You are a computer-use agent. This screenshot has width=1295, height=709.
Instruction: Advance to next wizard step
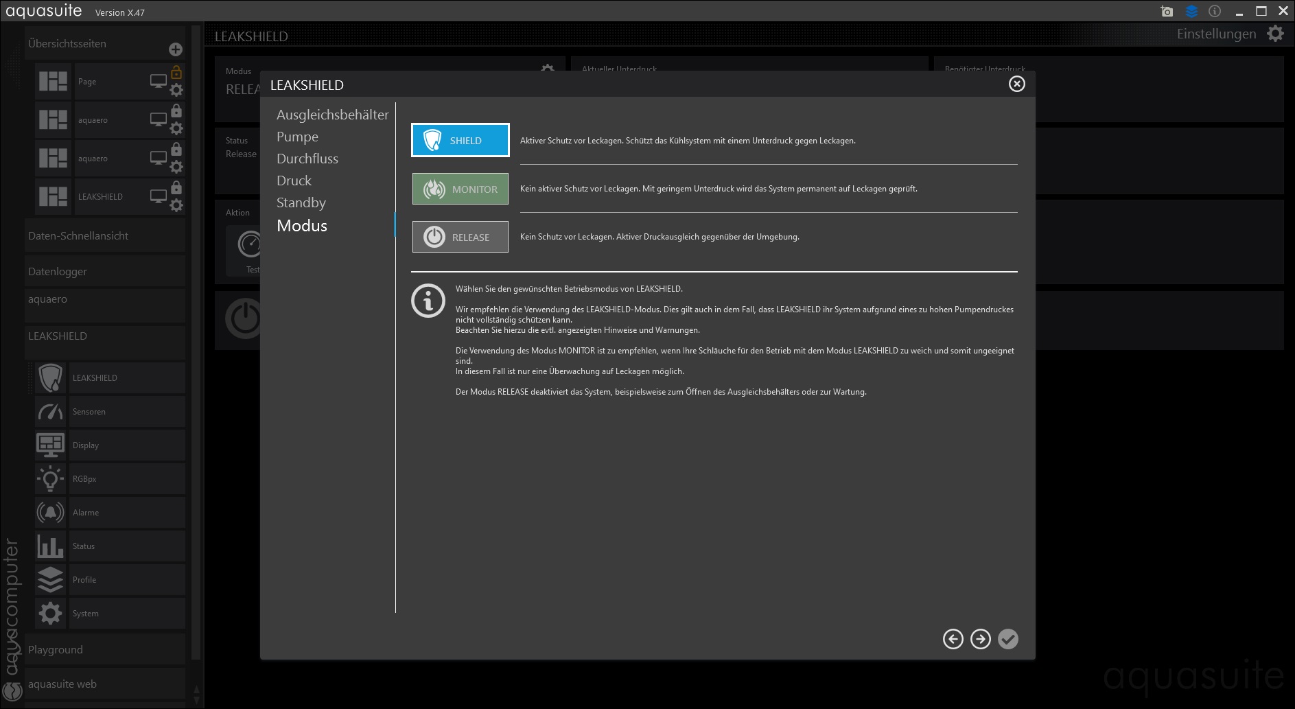tap(980, 639)
